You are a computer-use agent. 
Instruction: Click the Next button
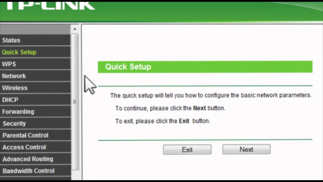(246, 149)
